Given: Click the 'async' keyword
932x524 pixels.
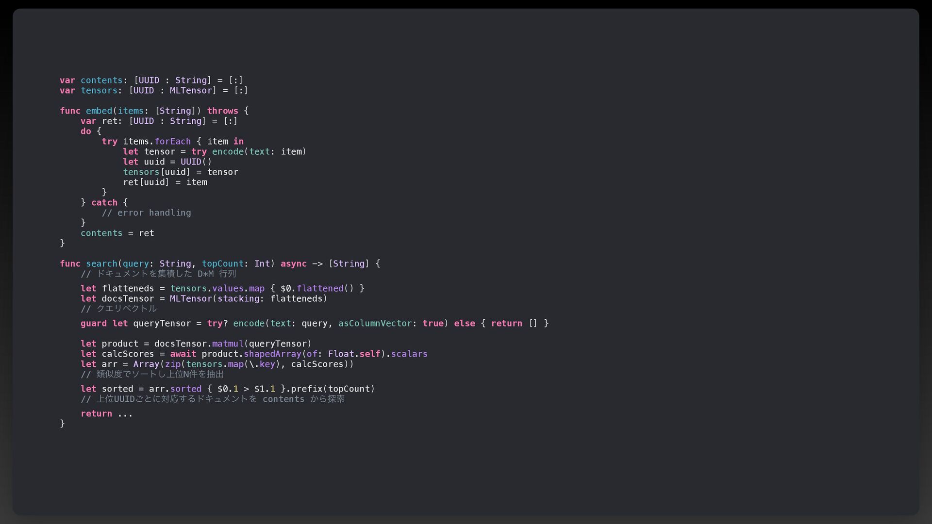Looking at the screenshot, I should click(293, 264).
